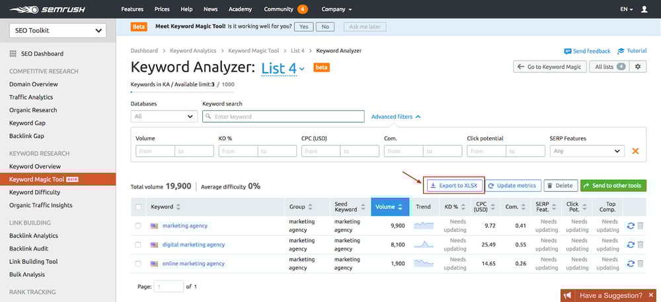Open Community notifications badge 4
This screenshot has height=302, width=661.
pyautogui.click(x=302, y=9)
